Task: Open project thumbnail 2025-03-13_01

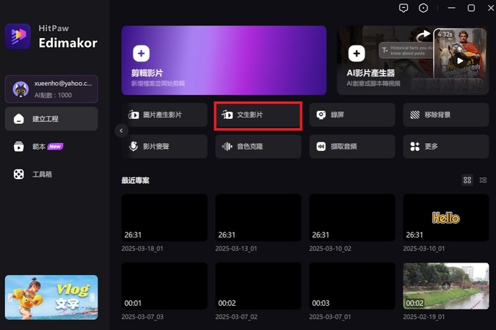Action: coord(258,218)
